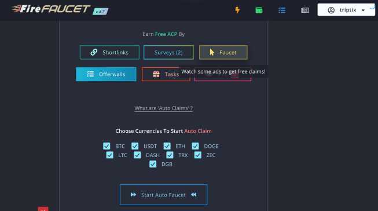Open 'What are Auto Claims?' link
Viewport: 378px width, 211px height.
[163, 108]
